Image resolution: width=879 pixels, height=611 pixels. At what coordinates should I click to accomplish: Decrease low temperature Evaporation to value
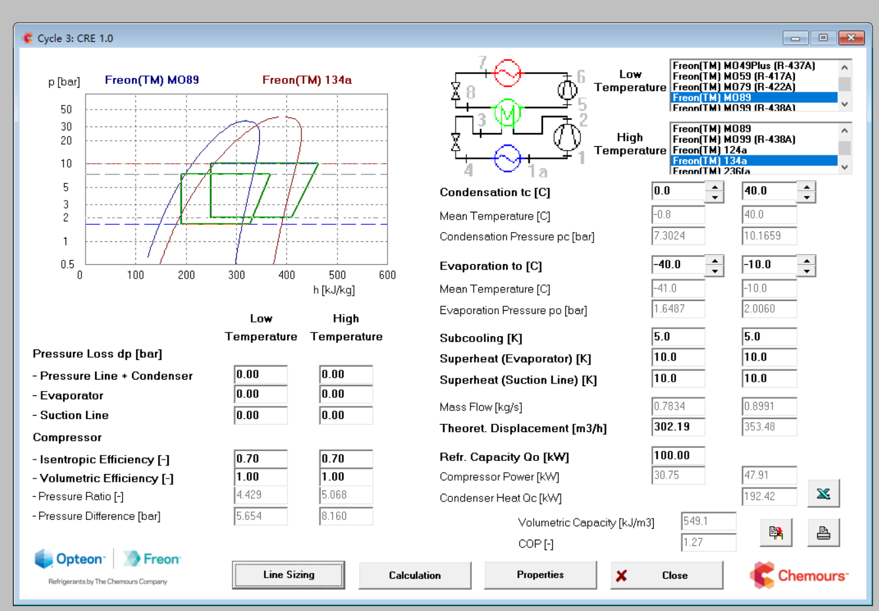(714, 270)
